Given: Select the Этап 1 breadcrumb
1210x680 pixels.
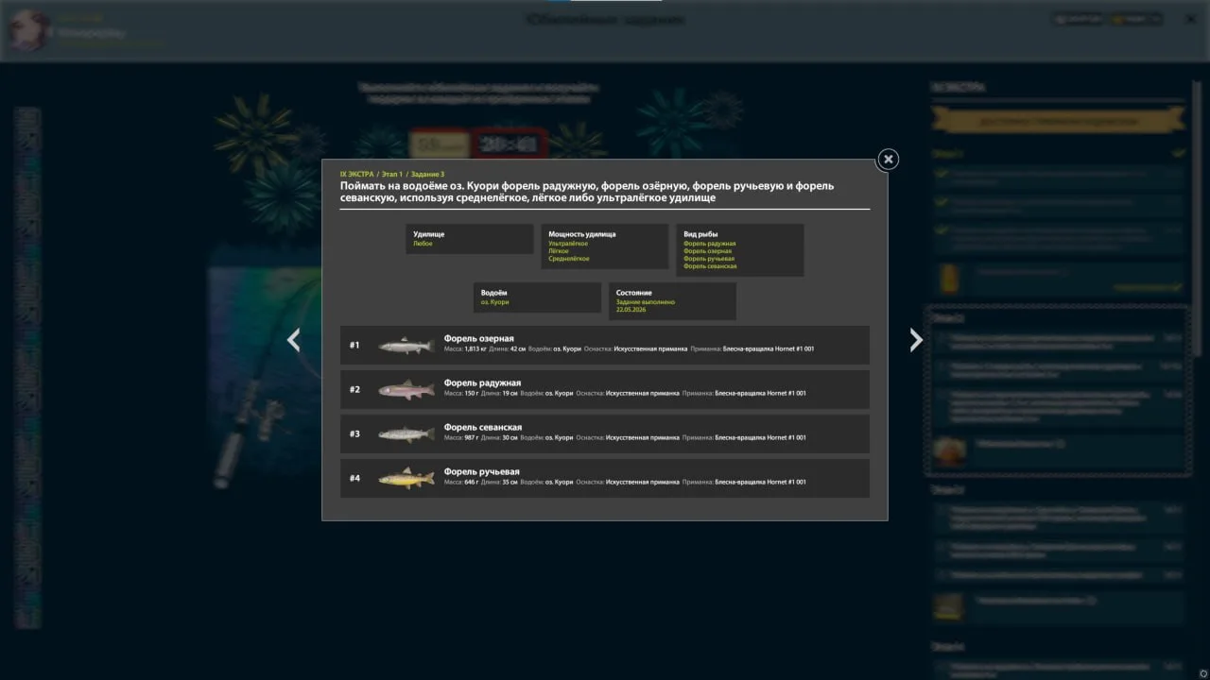Looking at the screenshot, I should click(x=391, y=175).
